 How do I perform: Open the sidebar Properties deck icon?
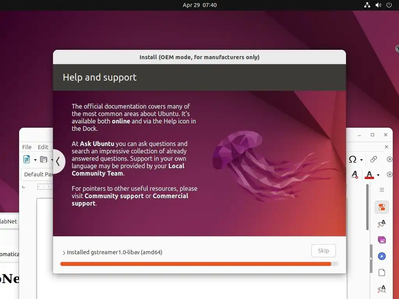(x=382, y=207)
